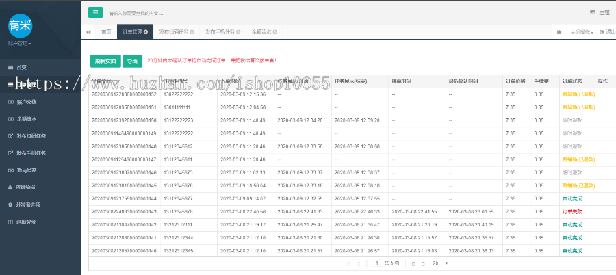Click the sidebar 资料编辑 user icon
This screenshot has height=275, width=616.
[10, 187]
